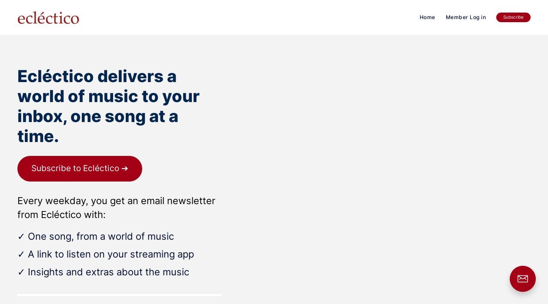Click the 'Every weekday' intro paragraph
This screenshot has width=548, height=304.
pyautogui.click(x=116, y=208)
